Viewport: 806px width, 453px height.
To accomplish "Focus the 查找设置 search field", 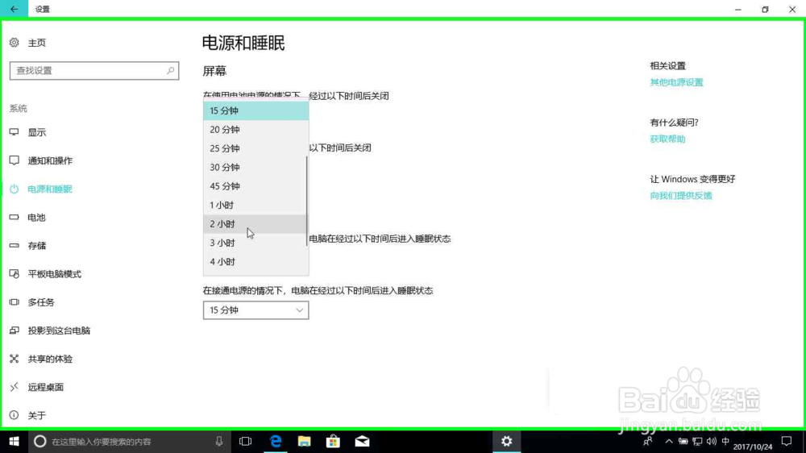I will tap(94, 70).
